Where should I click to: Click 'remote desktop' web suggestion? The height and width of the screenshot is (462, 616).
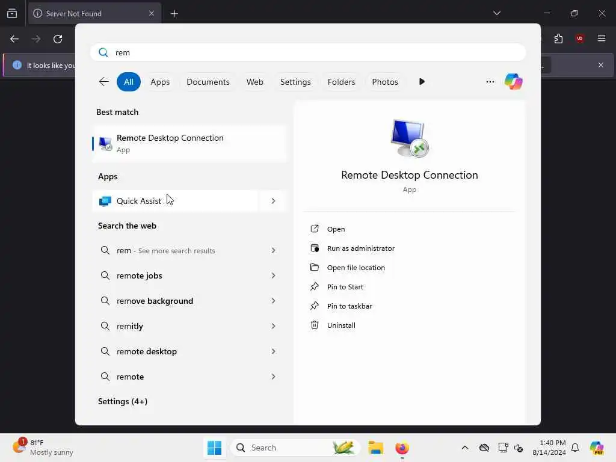point(147,351)
